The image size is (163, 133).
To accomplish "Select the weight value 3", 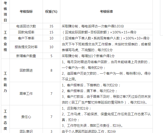I will 51,131.
